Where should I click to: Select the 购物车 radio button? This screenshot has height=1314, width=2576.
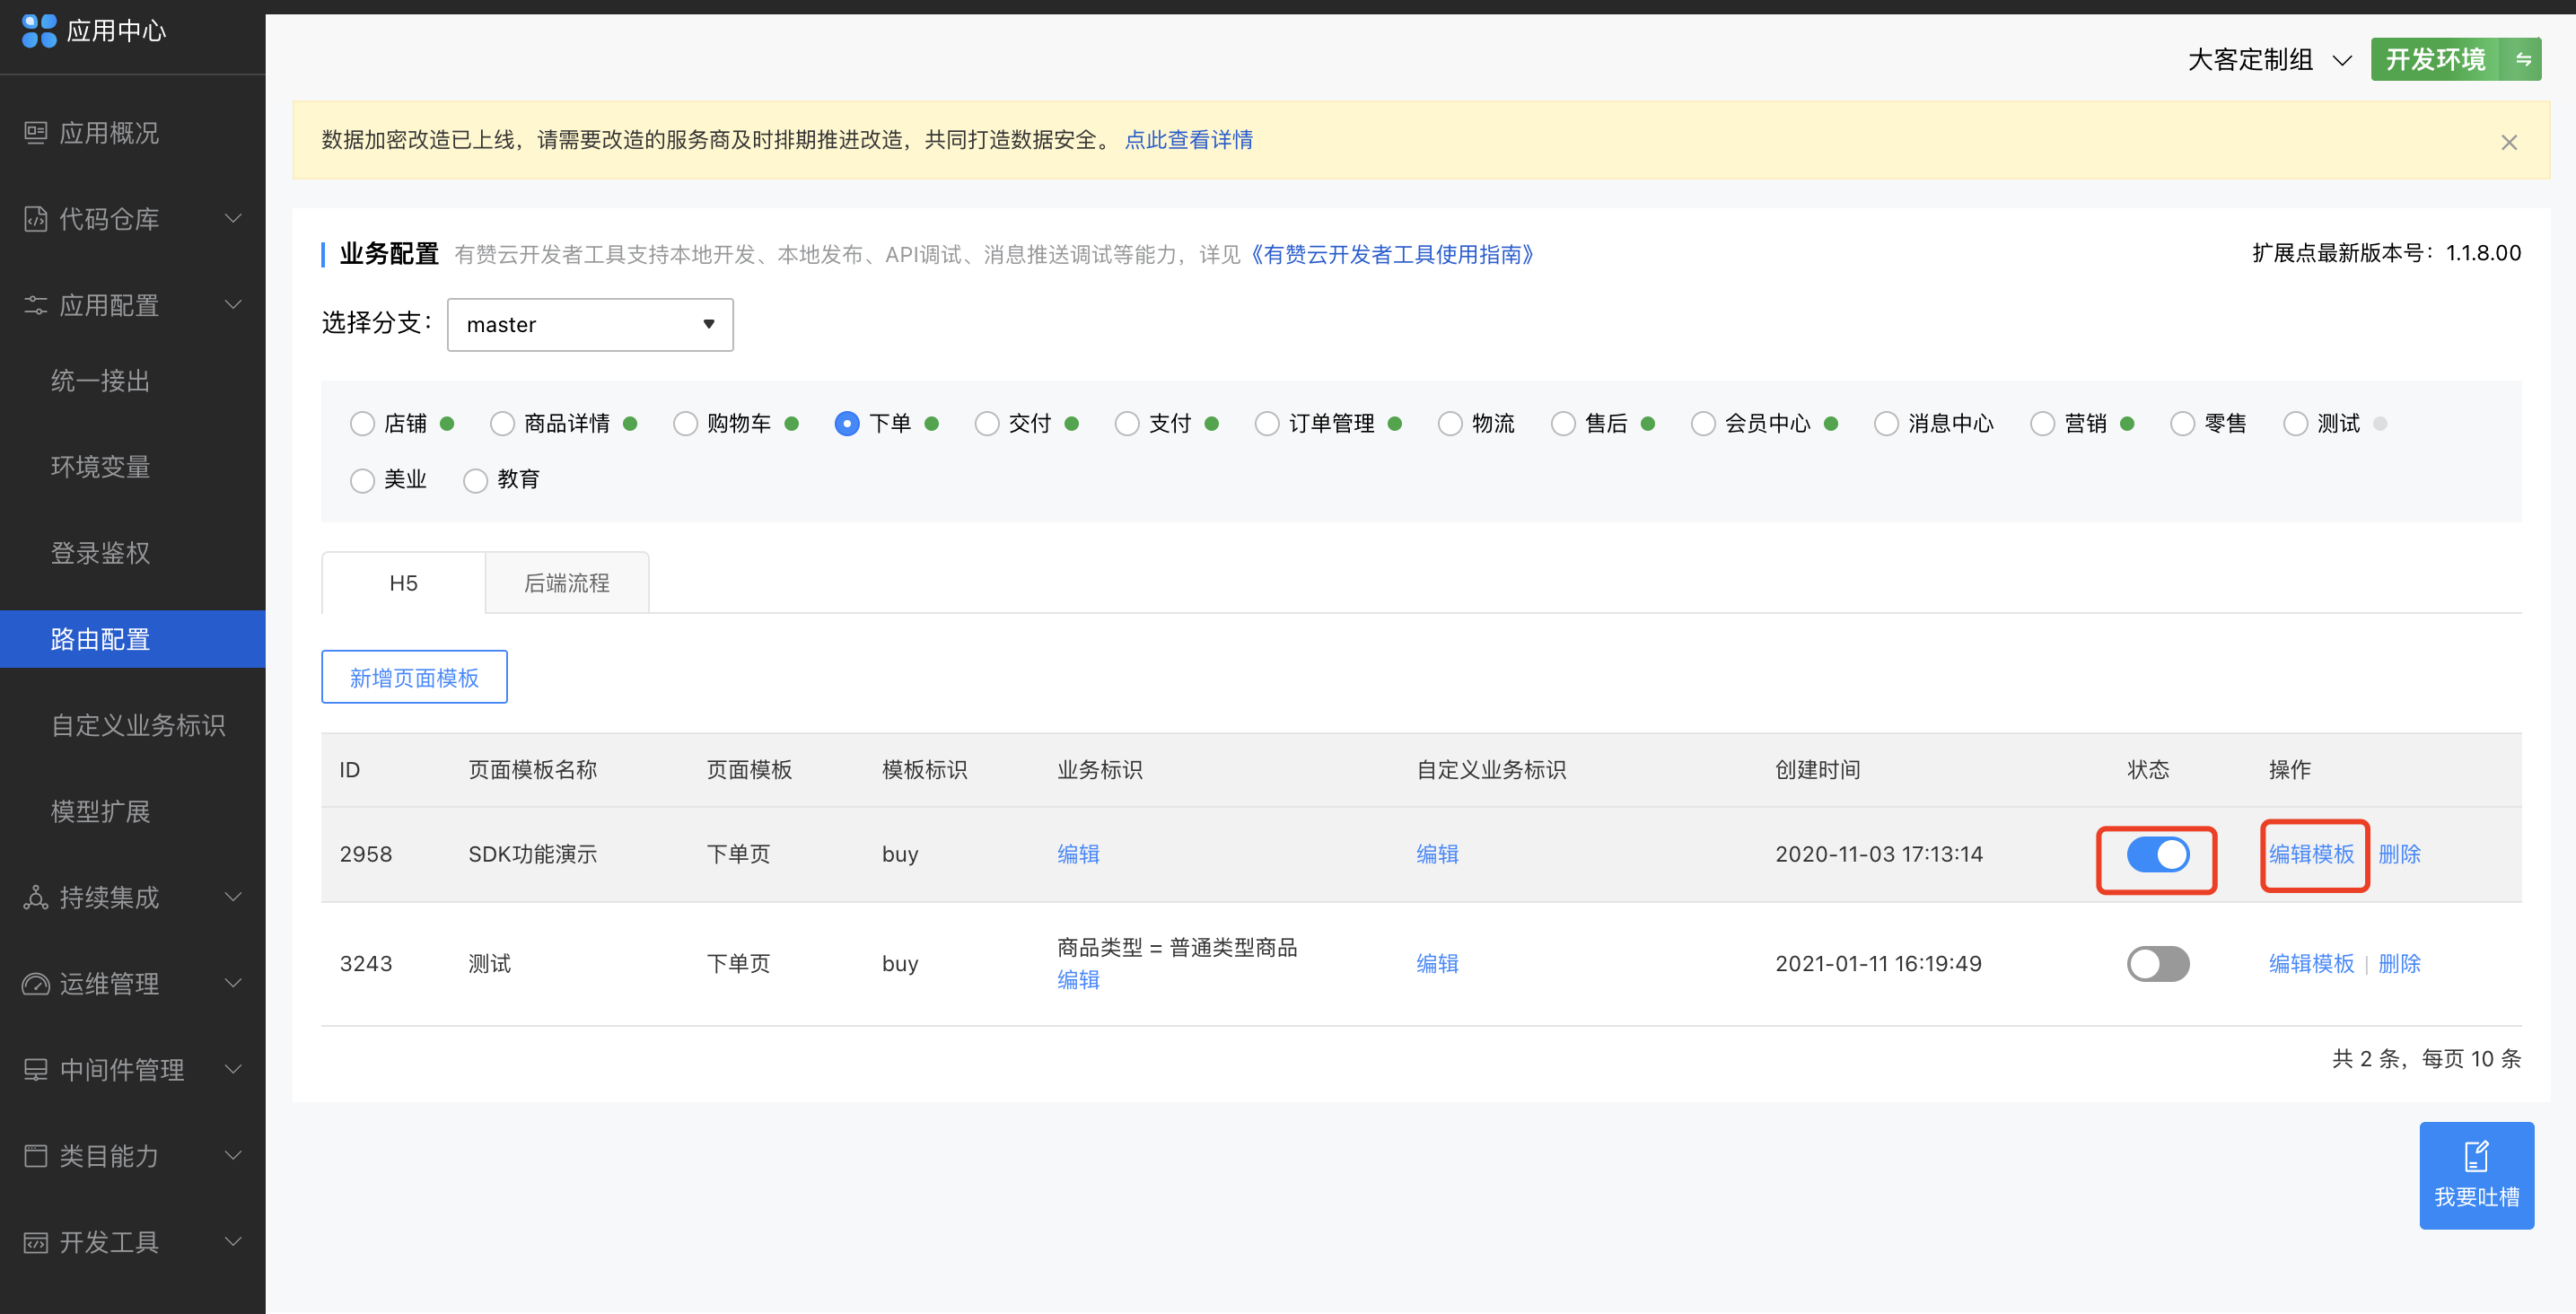tap(685, 424)
